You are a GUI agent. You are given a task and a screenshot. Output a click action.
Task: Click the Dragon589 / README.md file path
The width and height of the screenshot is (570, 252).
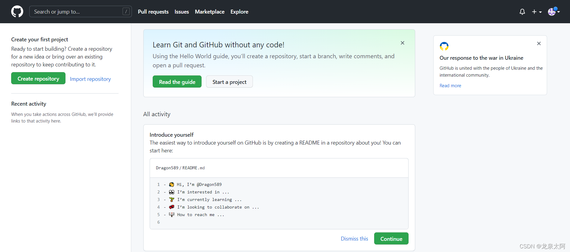180,168
